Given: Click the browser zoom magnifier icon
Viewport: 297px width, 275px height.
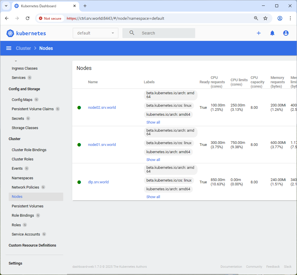Looking at the screenshot, I should click(x=256, y=18).
